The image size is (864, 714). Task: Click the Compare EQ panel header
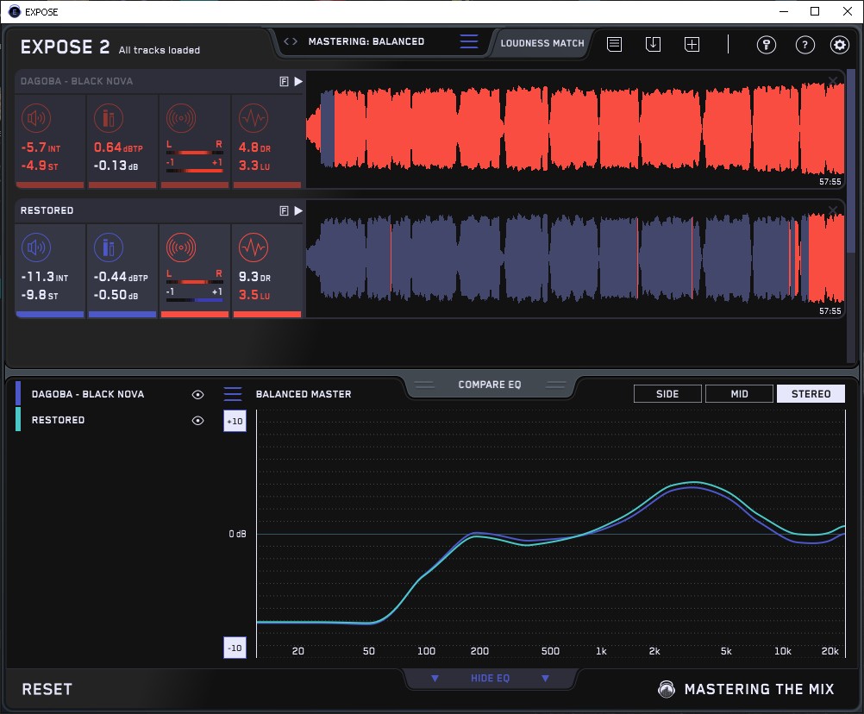490,385
